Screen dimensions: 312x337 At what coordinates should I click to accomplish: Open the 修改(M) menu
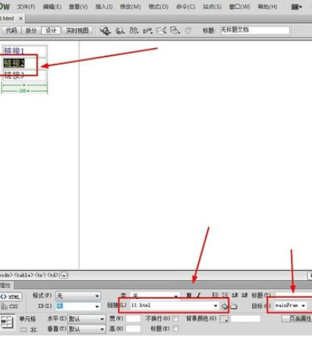coord(131,7)
